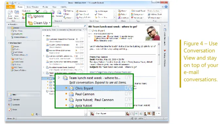Open Contacts in the navigation pane

14,105
